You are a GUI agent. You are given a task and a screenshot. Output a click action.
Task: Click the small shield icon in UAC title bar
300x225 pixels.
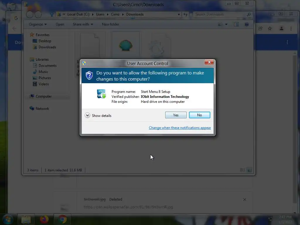point(84,63)
